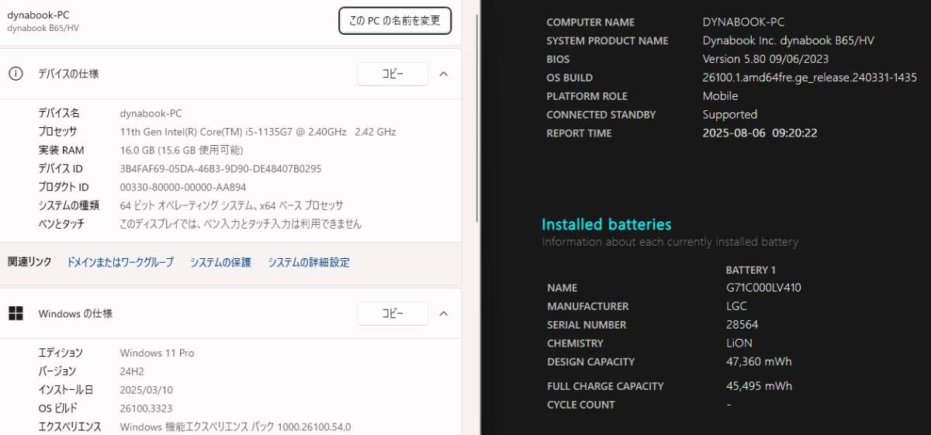The height and width of the screenshot is (435, 931).
Task: Open システムの詳細設定 link
Action: (309, 262)
